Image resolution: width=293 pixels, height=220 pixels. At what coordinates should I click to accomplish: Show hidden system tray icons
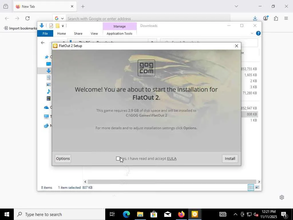point(235,214)
